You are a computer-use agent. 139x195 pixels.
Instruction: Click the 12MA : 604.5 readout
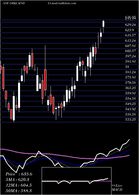point(19,185)
